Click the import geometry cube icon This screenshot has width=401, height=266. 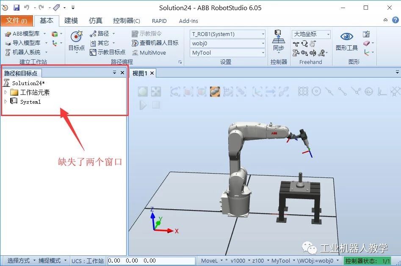(55, 34)
